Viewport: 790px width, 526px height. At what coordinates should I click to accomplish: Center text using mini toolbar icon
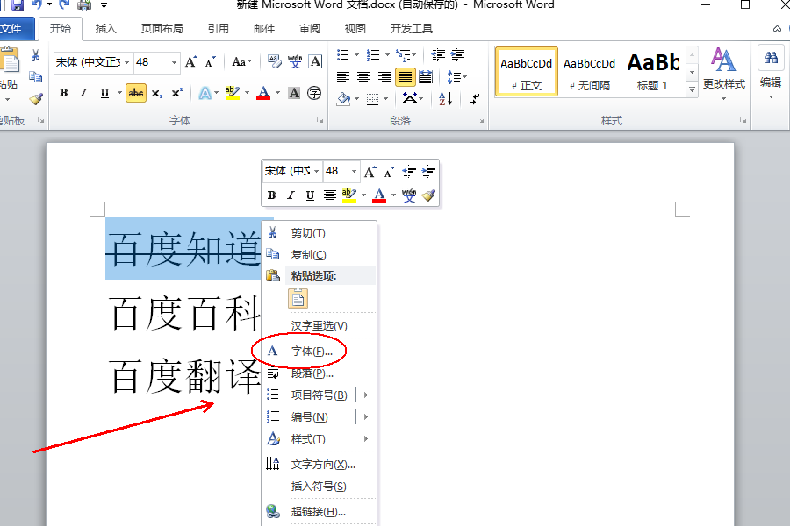coord(329,195)
